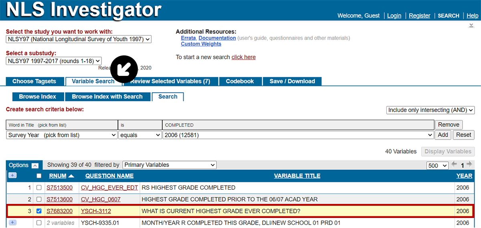Check the box for S7513600 row
The image size is (481, 228).
[39, 199]
